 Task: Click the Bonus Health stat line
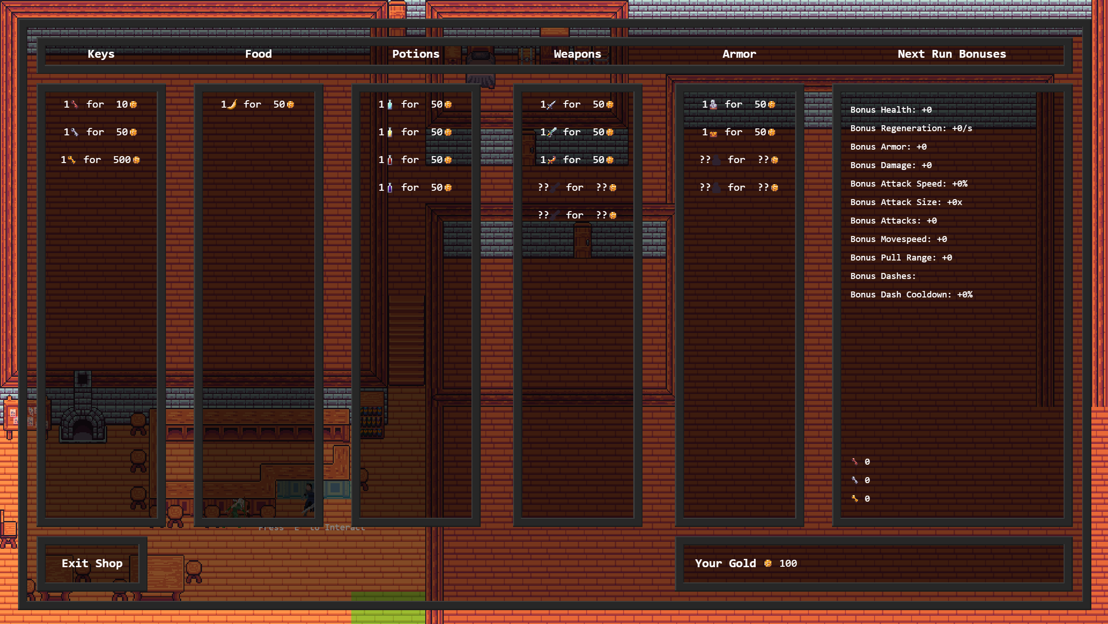(890, 110)
